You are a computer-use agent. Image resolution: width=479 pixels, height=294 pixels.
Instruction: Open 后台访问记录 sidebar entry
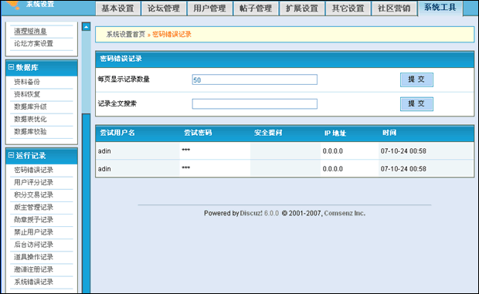tap(33, 245)
